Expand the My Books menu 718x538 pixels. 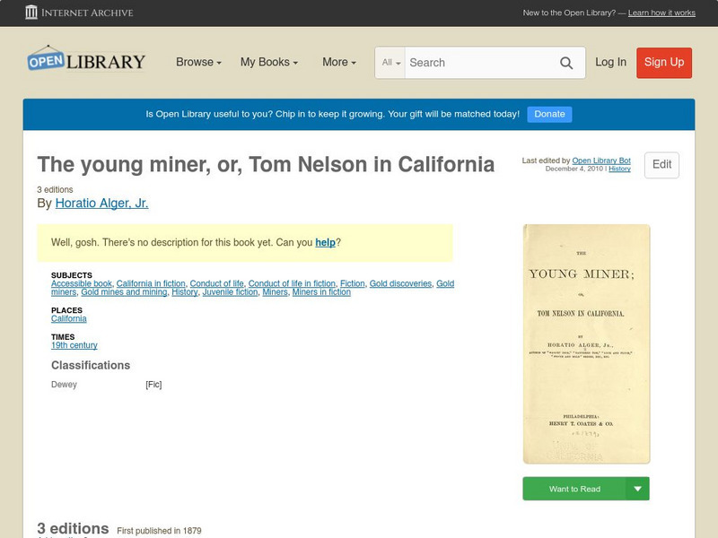pos(269,63)
